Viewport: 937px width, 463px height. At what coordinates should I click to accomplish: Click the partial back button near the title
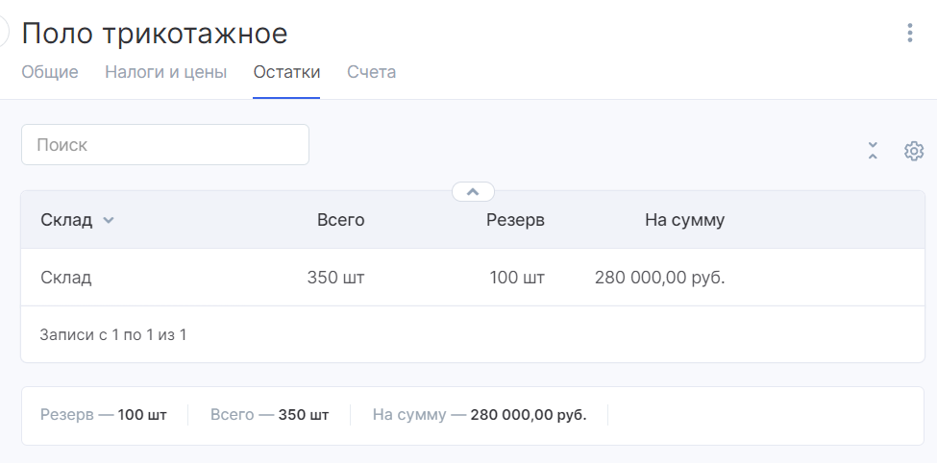[x=4, y=33]
